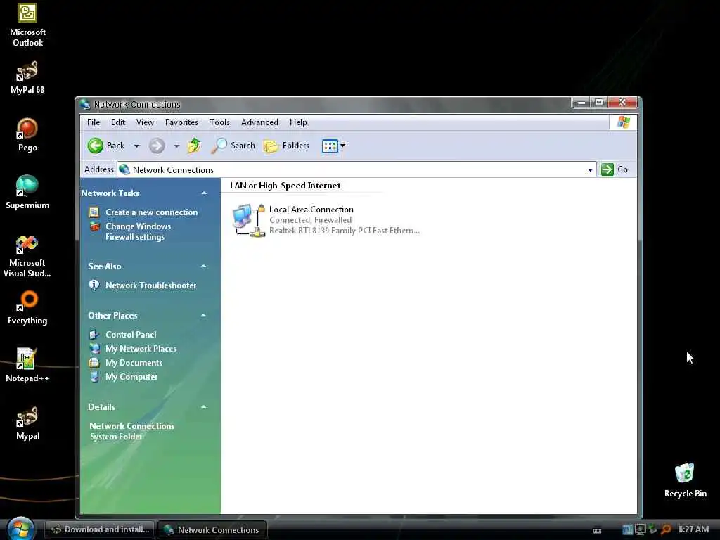
Task: Click Create a new connection link
Action: pos(152,212)
